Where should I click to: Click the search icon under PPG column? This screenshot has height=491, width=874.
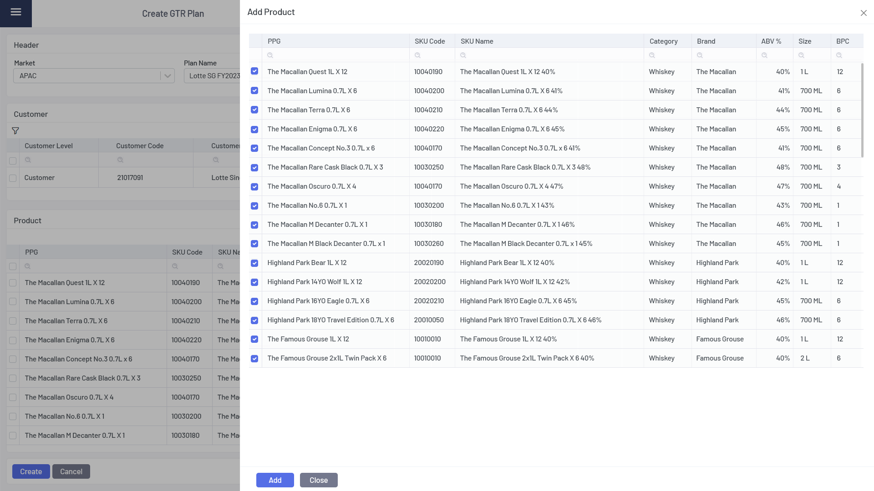pyautogui.click(x=270, y=55)
